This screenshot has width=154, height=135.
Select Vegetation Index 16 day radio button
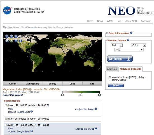coord(110,78)
